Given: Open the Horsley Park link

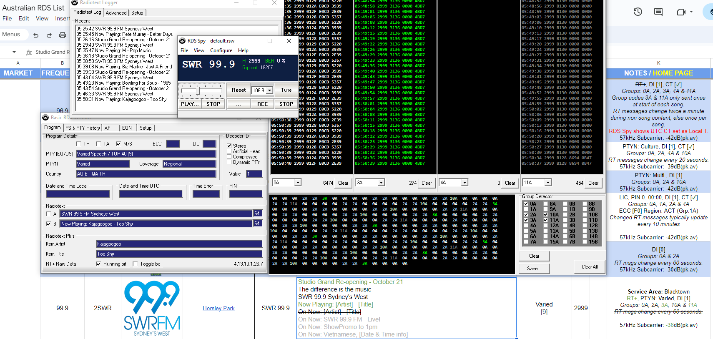Looking at the screenshot, I should coord(218,309).
